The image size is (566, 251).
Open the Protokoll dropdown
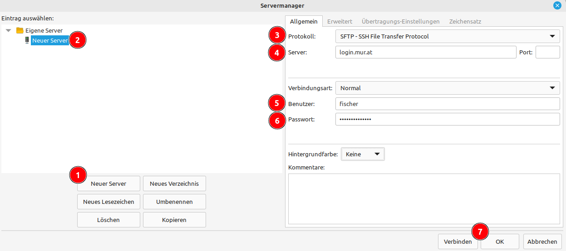click(x=447, y=36)
